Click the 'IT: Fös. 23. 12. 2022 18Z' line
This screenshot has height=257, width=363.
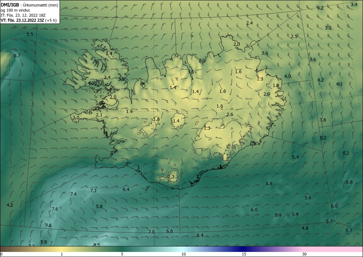[23, 15]
